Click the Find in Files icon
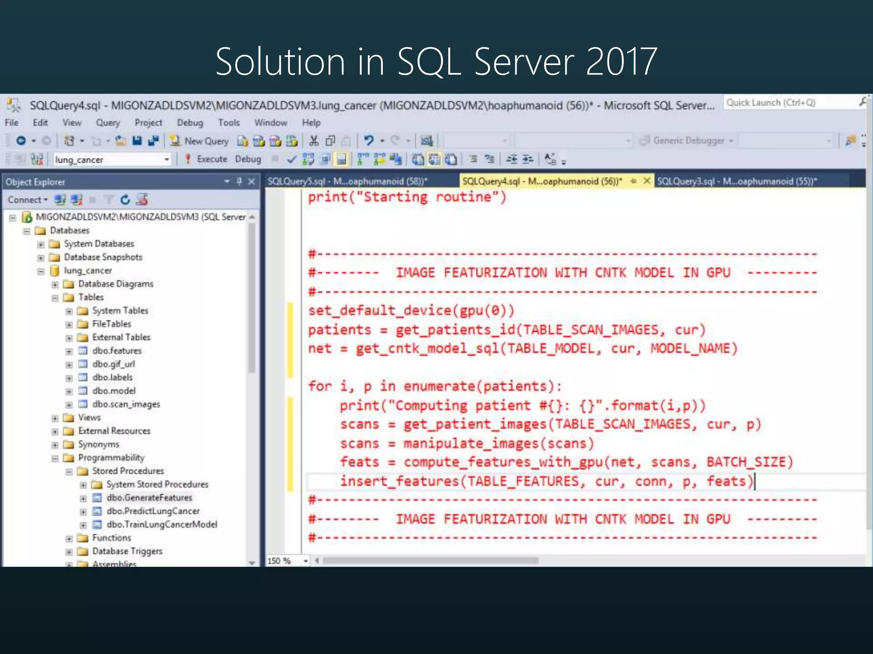 point(851,140)
